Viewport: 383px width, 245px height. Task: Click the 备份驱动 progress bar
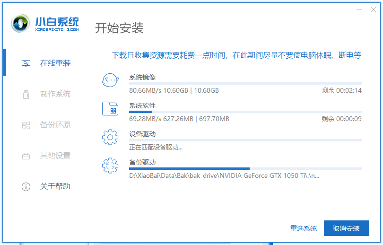pyautogui.click(x=245, y=168)
